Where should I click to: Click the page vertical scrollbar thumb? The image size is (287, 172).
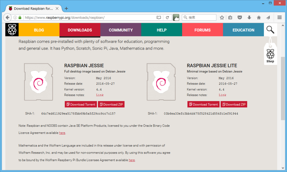tap(283, 89)
